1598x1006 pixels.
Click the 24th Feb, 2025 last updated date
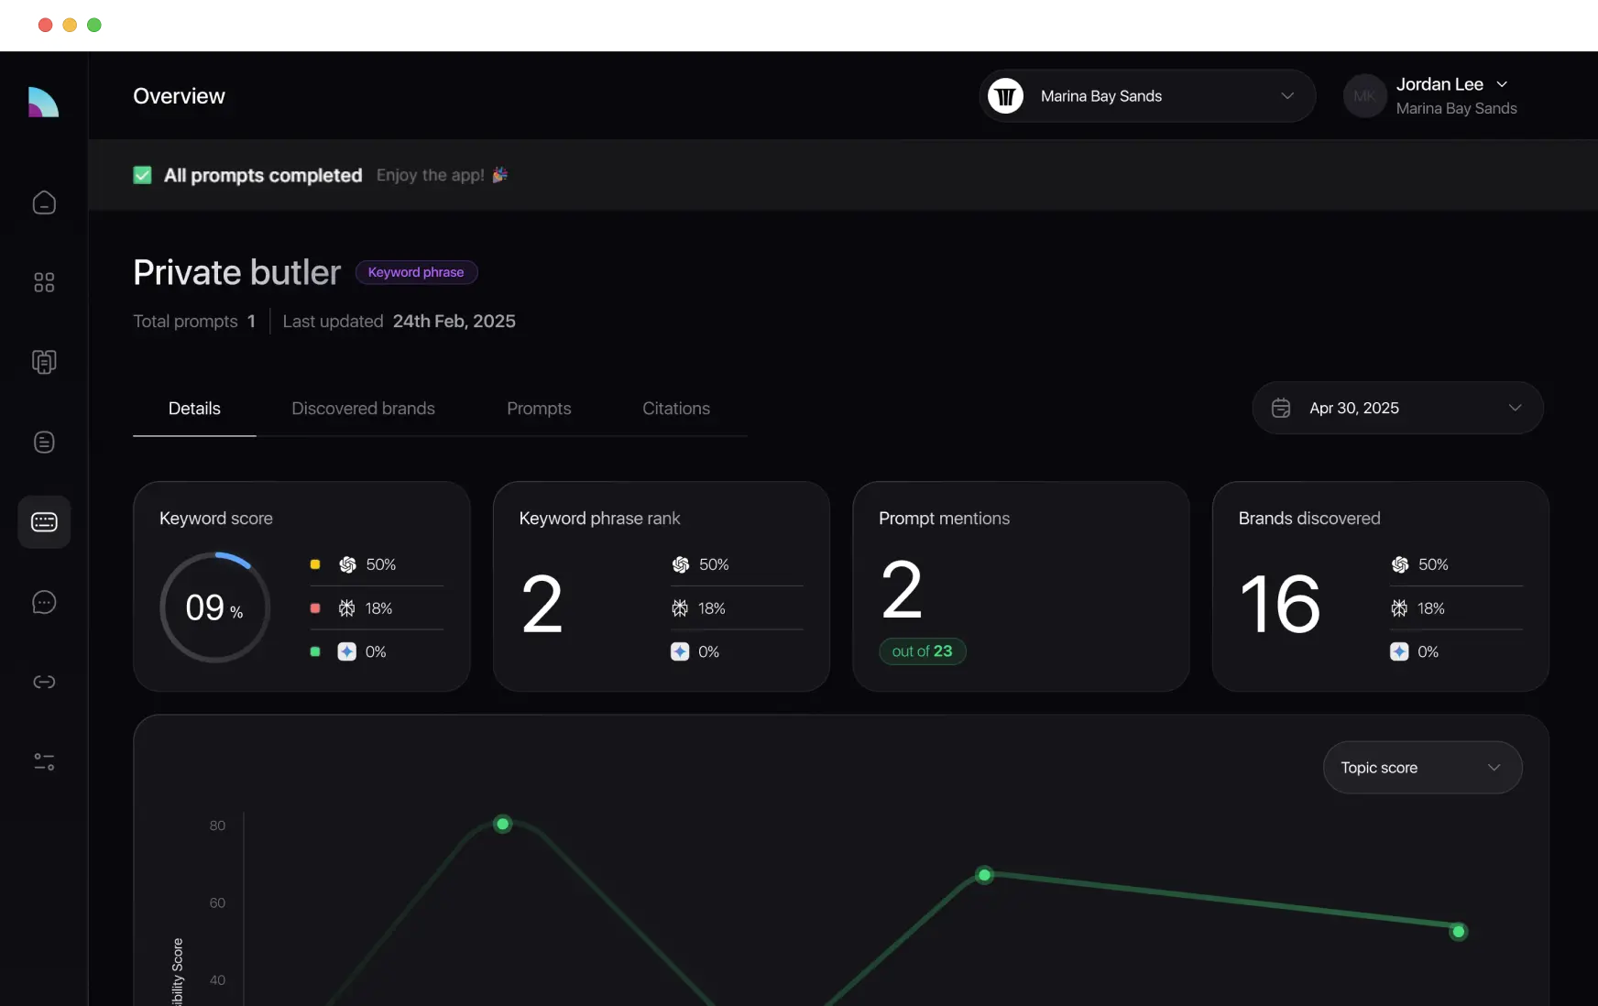(454, 322)
